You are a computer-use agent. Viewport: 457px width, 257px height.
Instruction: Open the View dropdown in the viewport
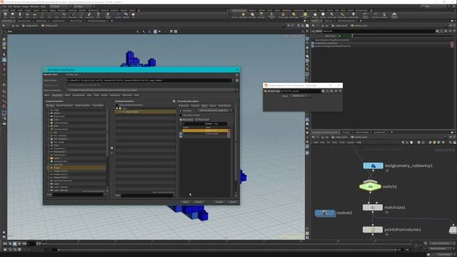click(x=9, y=31)
